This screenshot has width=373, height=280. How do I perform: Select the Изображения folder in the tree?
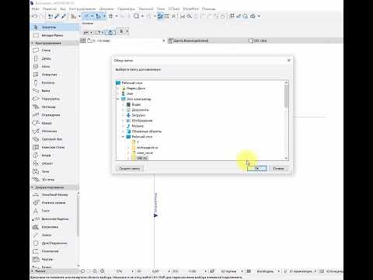142,121
